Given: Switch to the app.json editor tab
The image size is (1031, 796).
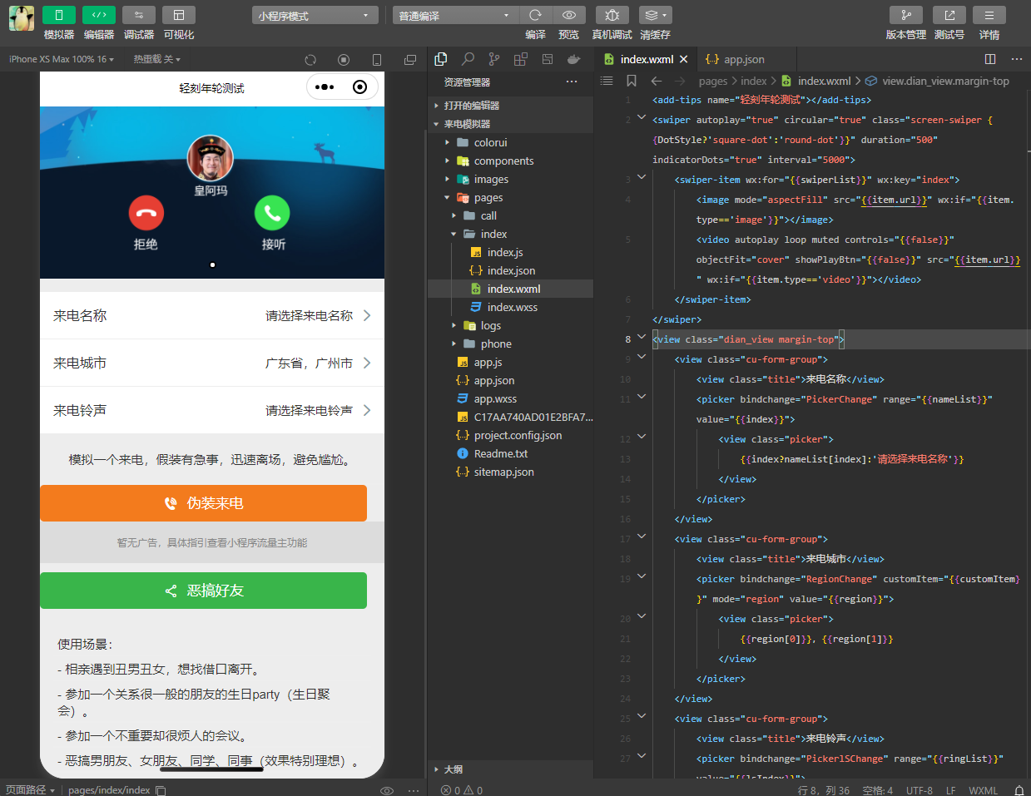Looking at the screenshot, I should (x=736, y=59).
